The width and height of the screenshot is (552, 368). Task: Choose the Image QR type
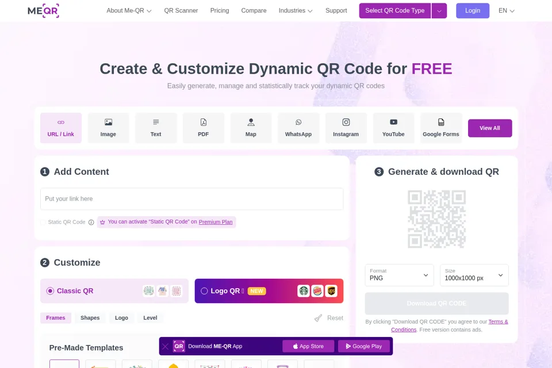(108, 128)
